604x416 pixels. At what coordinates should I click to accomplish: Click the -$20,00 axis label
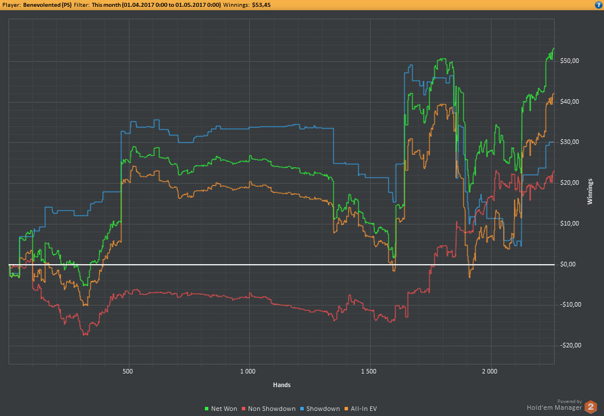571,345
